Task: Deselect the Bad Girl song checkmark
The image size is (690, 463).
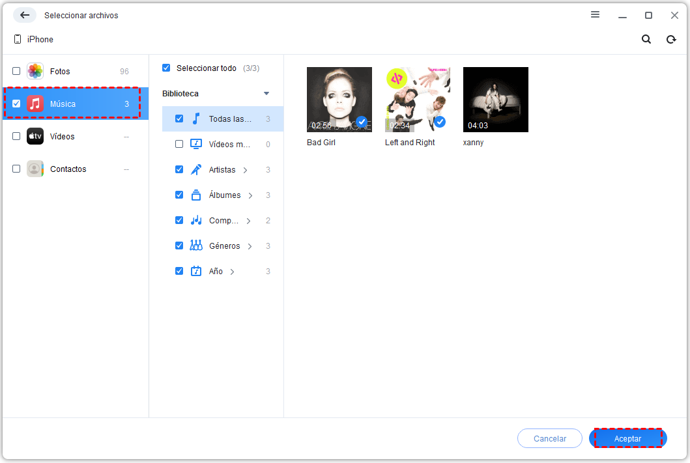Action: 362,121
